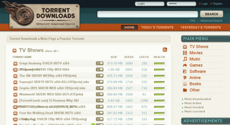
Task: Click TV icon next to Empire 2015 row
Action: (15, 88)
